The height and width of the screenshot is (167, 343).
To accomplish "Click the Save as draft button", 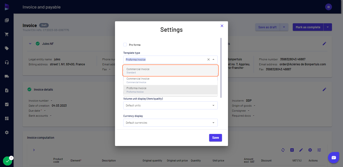I will [267, 27].
